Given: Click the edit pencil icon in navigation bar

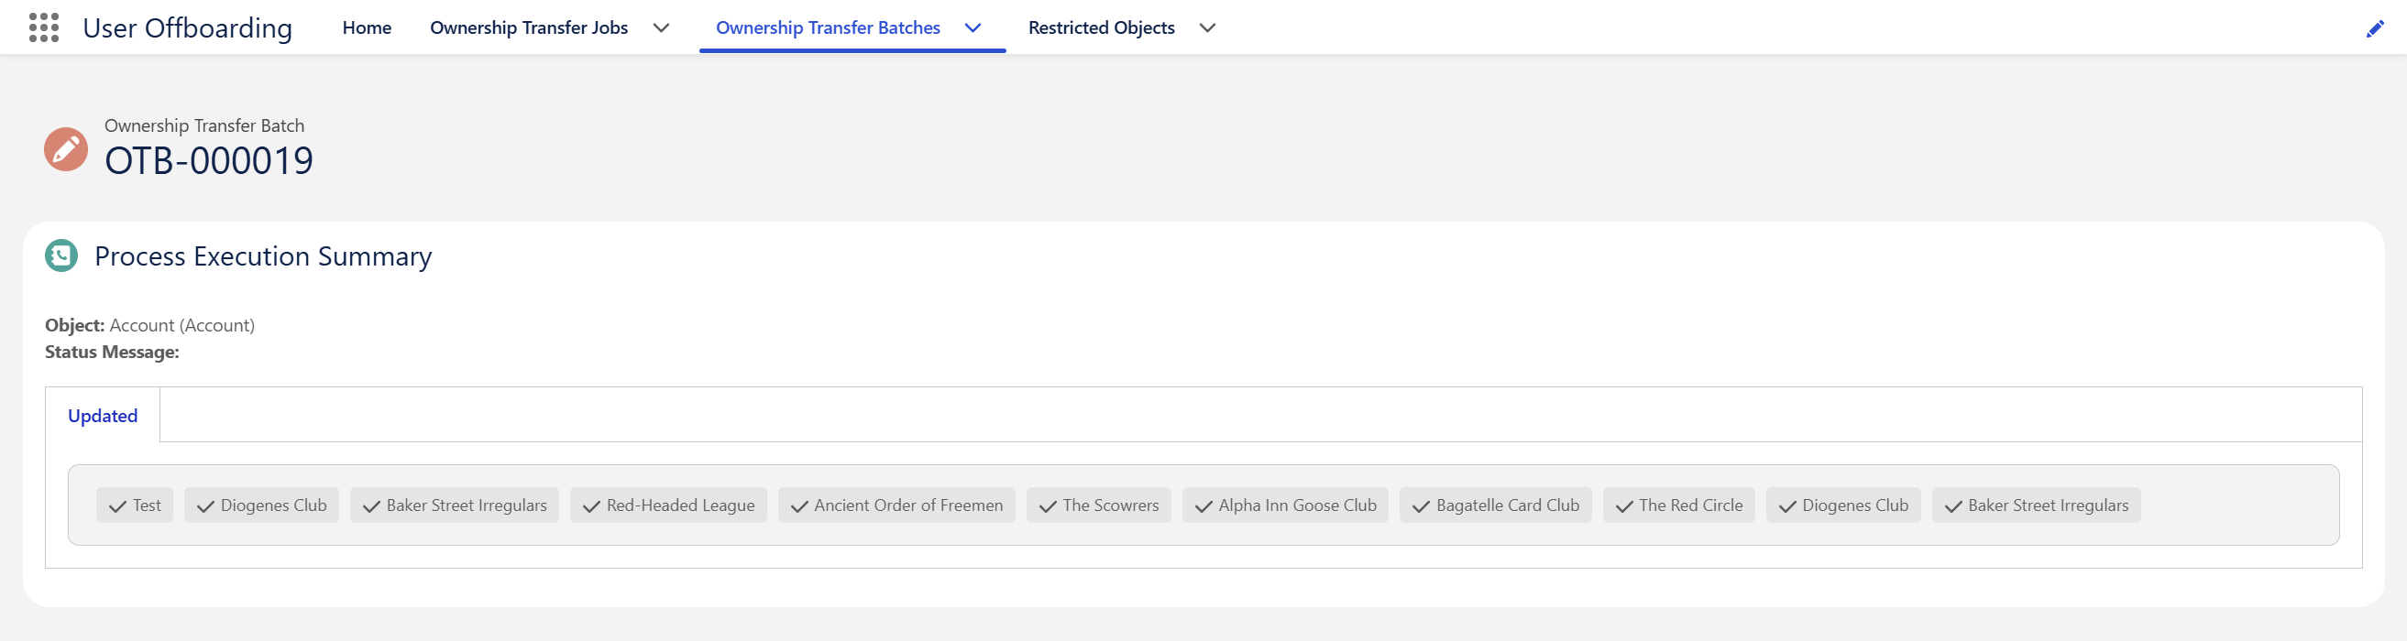Looking at the screenshot, I should pos(2374,29).
